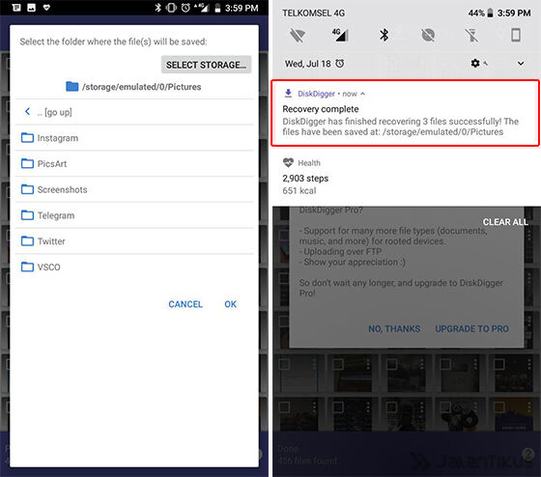Toggle the Do Not Disturb quick setting
Image resolution: width=541 pixels, height=477 pixels.
tap(428, 35)
